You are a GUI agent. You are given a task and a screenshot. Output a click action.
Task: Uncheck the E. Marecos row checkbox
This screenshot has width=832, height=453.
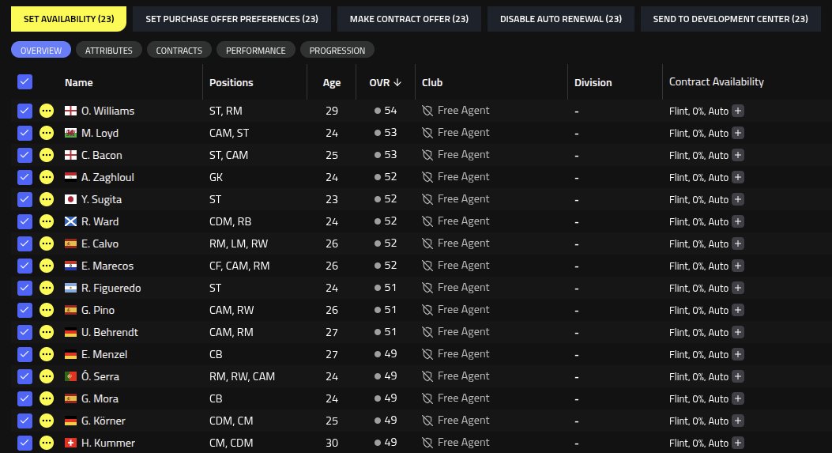pos(25,266)
